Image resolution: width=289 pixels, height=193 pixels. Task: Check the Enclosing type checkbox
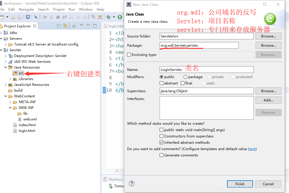[x=129, y=54]
